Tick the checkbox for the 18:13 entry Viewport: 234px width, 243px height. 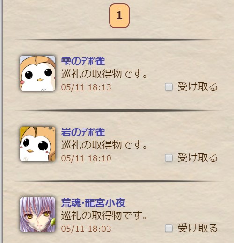pyautogui.click(x=168, y=87)
